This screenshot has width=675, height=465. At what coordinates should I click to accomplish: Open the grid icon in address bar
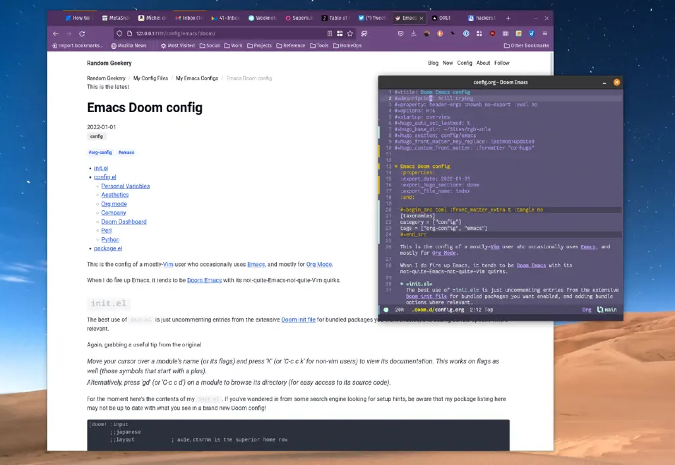tap(339, 34)
